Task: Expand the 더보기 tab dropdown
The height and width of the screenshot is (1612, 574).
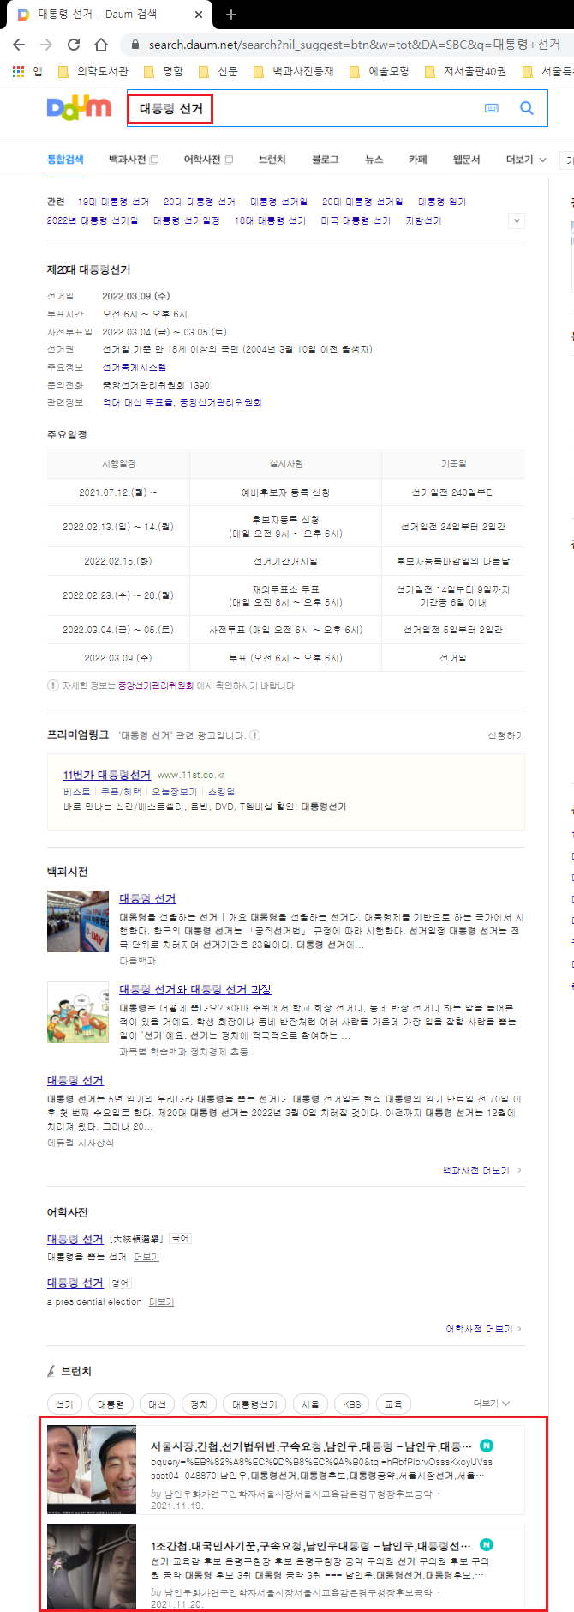Action: (x=526, y=160)
